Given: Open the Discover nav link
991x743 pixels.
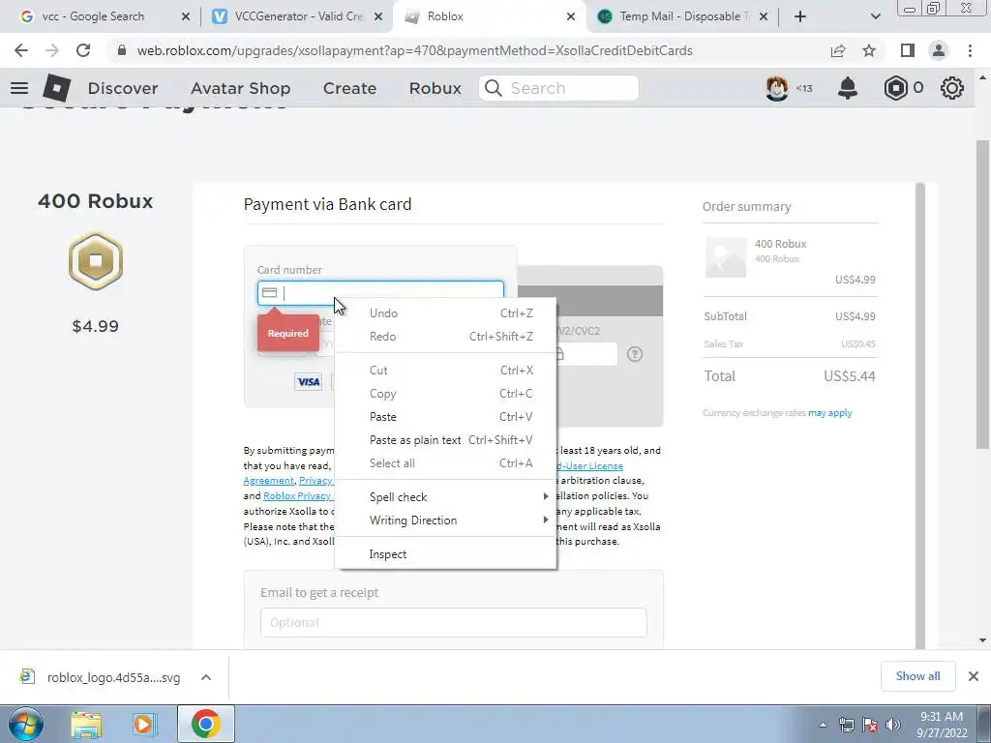Looking at the screenshot, I should [x=123, y=88].
